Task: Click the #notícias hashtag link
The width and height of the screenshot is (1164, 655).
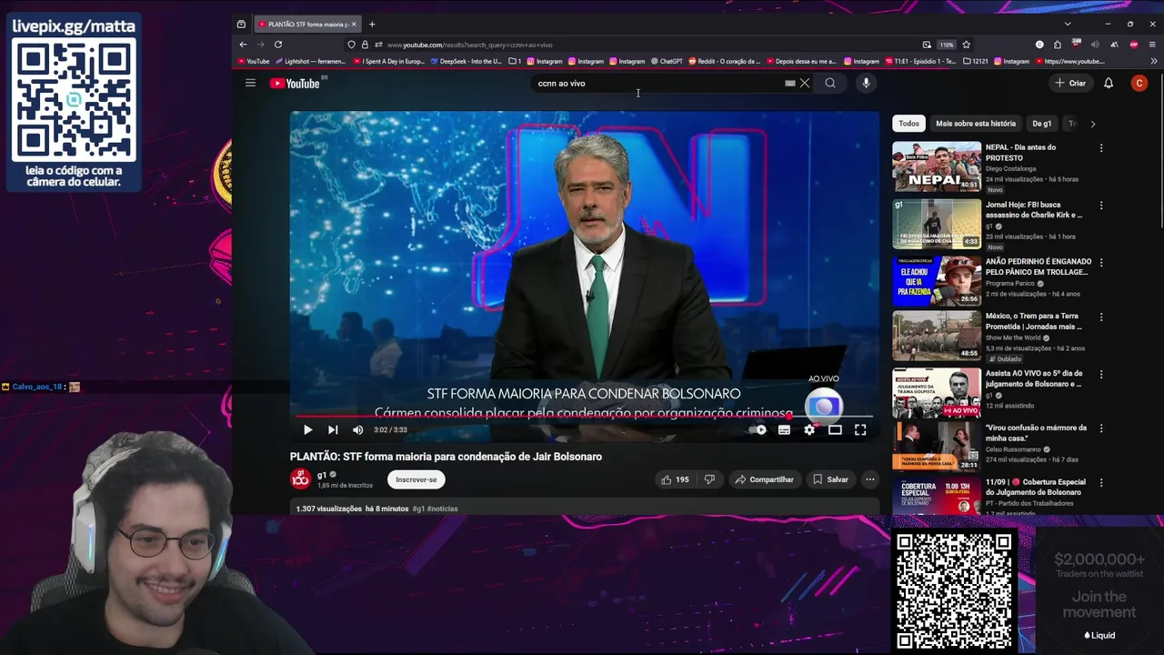Action: click(442, 509)
